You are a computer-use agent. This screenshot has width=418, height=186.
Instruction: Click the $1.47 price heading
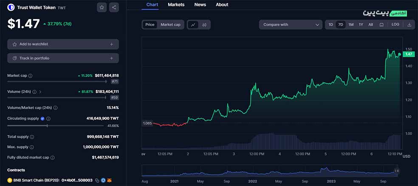23,24
